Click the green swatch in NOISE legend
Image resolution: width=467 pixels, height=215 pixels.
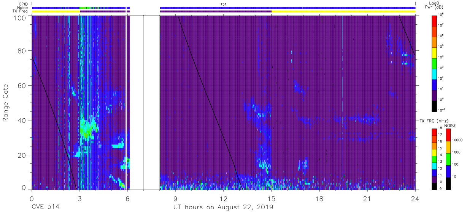448,159
